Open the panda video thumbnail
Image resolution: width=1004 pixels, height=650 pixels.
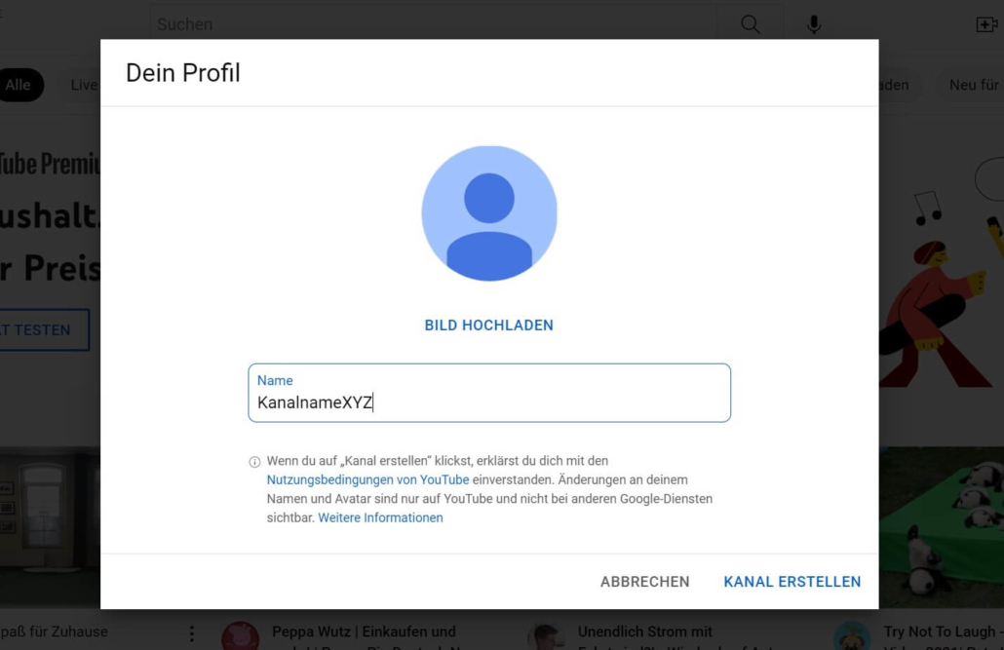[x=942, y=527]
